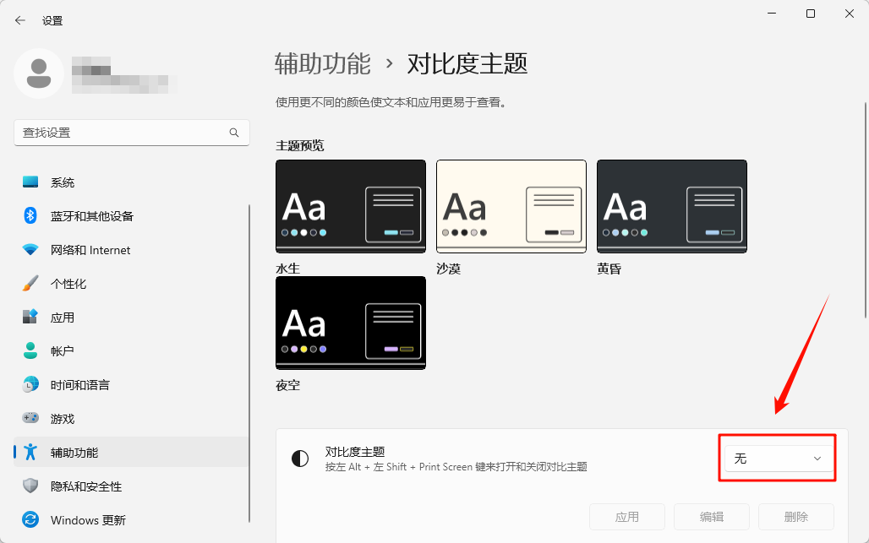Open 时间和语言 settings section
Viewport: 869px width, 543px height.
coord(79,385)
